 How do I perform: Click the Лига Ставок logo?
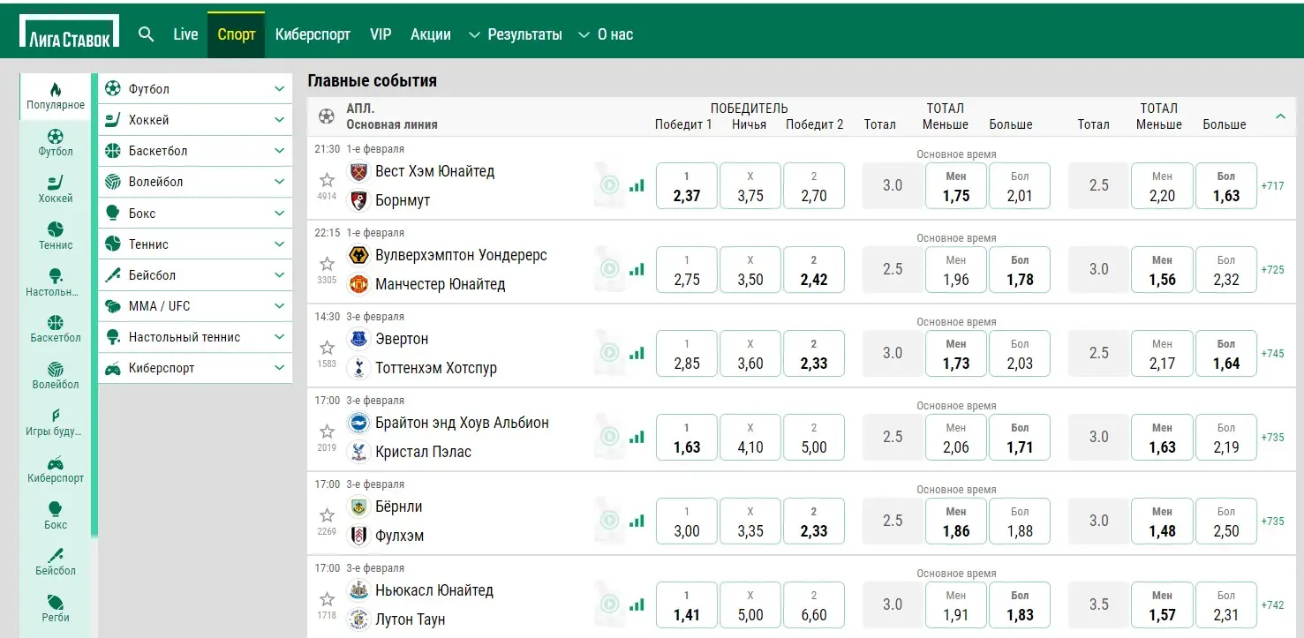[70, 33]
